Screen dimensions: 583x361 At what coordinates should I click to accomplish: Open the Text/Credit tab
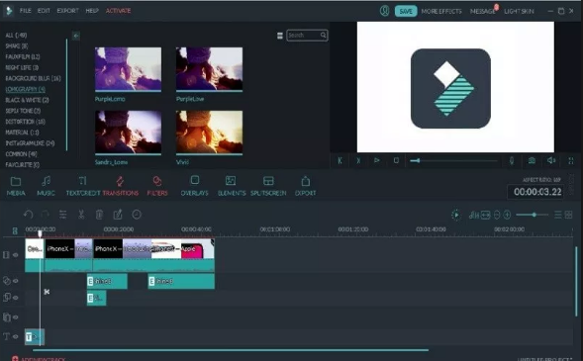tap(83, 186)
